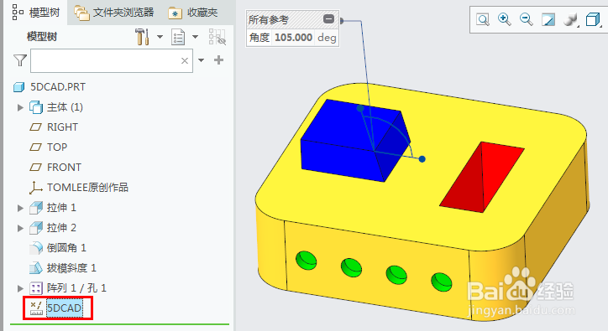The width and height of the screenshot is (608, 331).
Task: Click the FRONT plane icon
Action: [35, 168]
